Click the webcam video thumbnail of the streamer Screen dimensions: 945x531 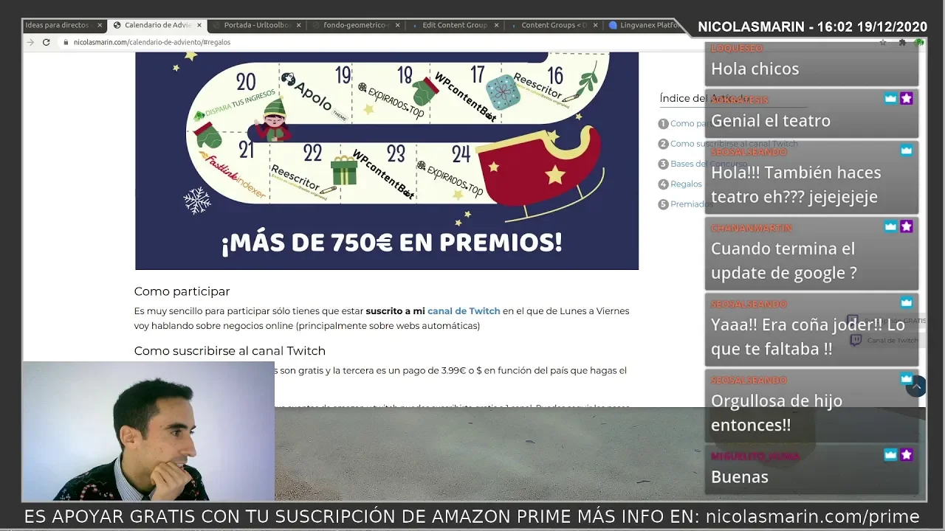click(x=148, y=431)
